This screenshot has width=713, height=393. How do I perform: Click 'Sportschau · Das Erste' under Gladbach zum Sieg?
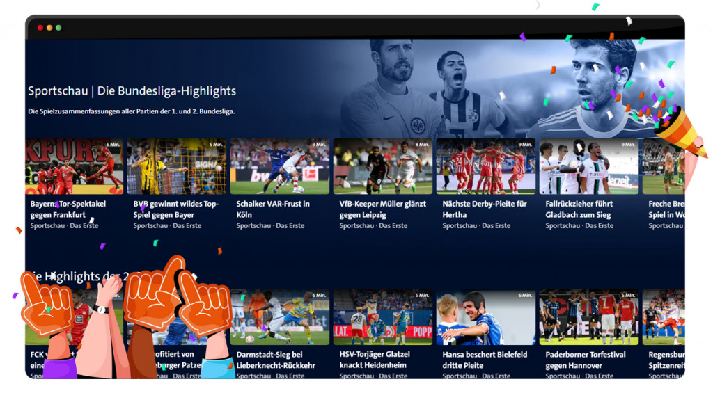pos(579,226)
